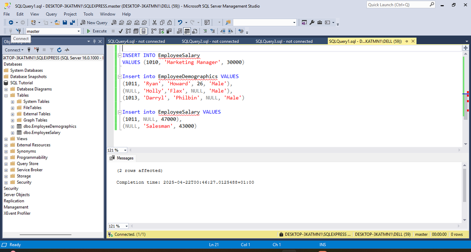Toggle Results to Grid output mode
Image resolution: width=471 pixels, height=252 pixels.
187,31
